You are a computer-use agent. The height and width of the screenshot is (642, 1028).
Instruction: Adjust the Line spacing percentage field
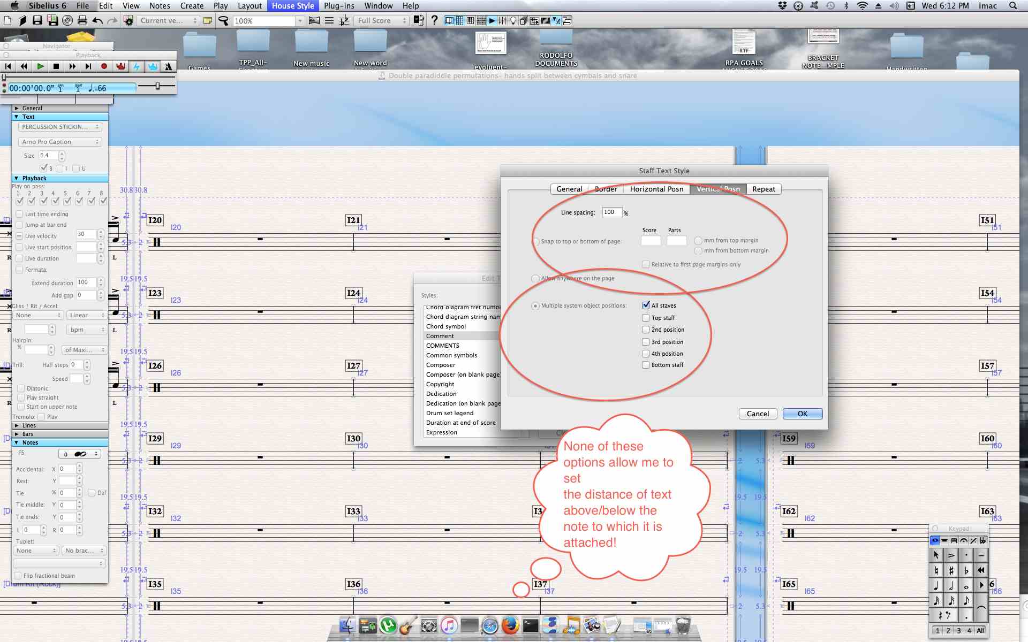(x=611, y=212)
